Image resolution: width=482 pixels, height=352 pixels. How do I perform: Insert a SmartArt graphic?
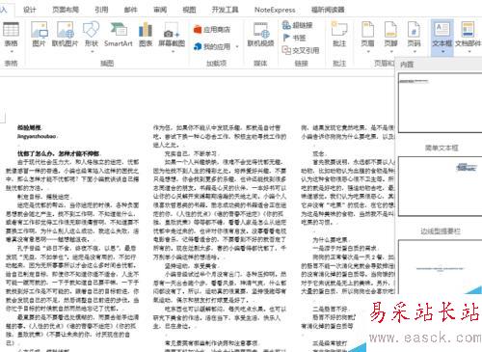tap(119, 34)
